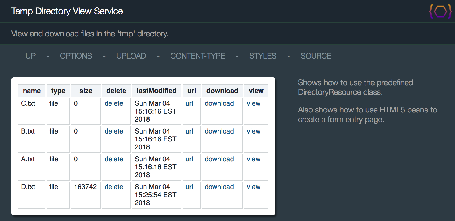View the SOURCE navigation link
Image resolution: width=455 pixels, height=221 pixels.
point(316,56)
